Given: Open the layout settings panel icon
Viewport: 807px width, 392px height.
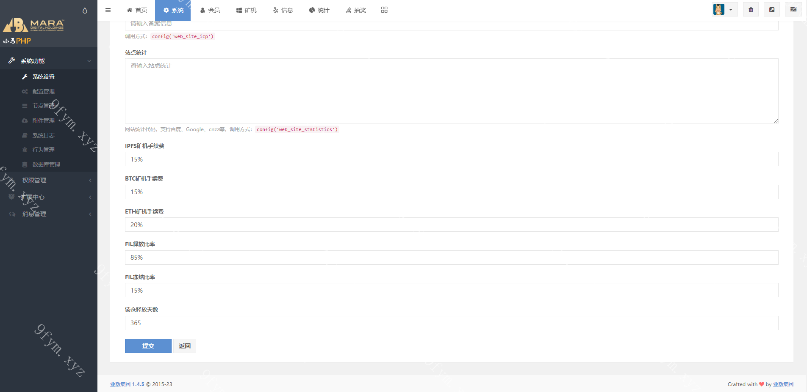Looking at the screenshot, I should [793, 10].
